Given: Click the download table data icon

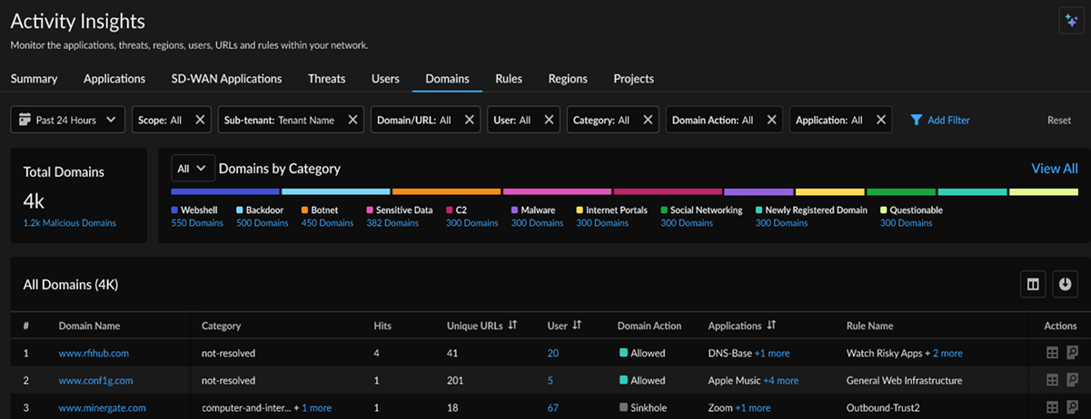Looking at the screenshot, I should point(1065,285).
